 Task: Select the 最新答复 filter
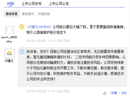pos(12,14)
